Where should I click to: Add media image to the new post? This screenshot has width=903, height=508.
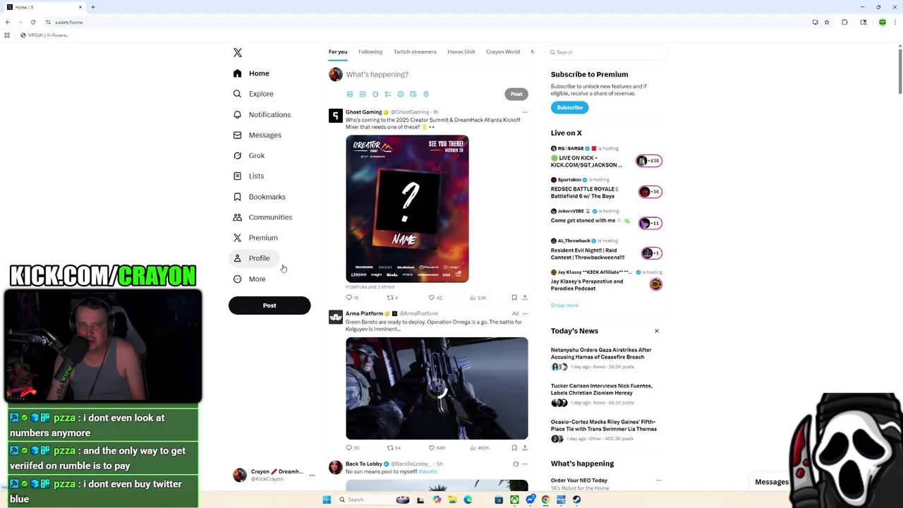pos(350,94)
